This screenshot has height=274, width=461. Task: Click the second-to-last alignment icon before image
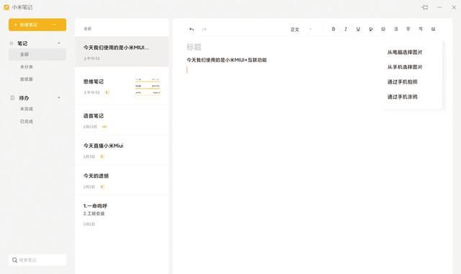pos(421,29)
